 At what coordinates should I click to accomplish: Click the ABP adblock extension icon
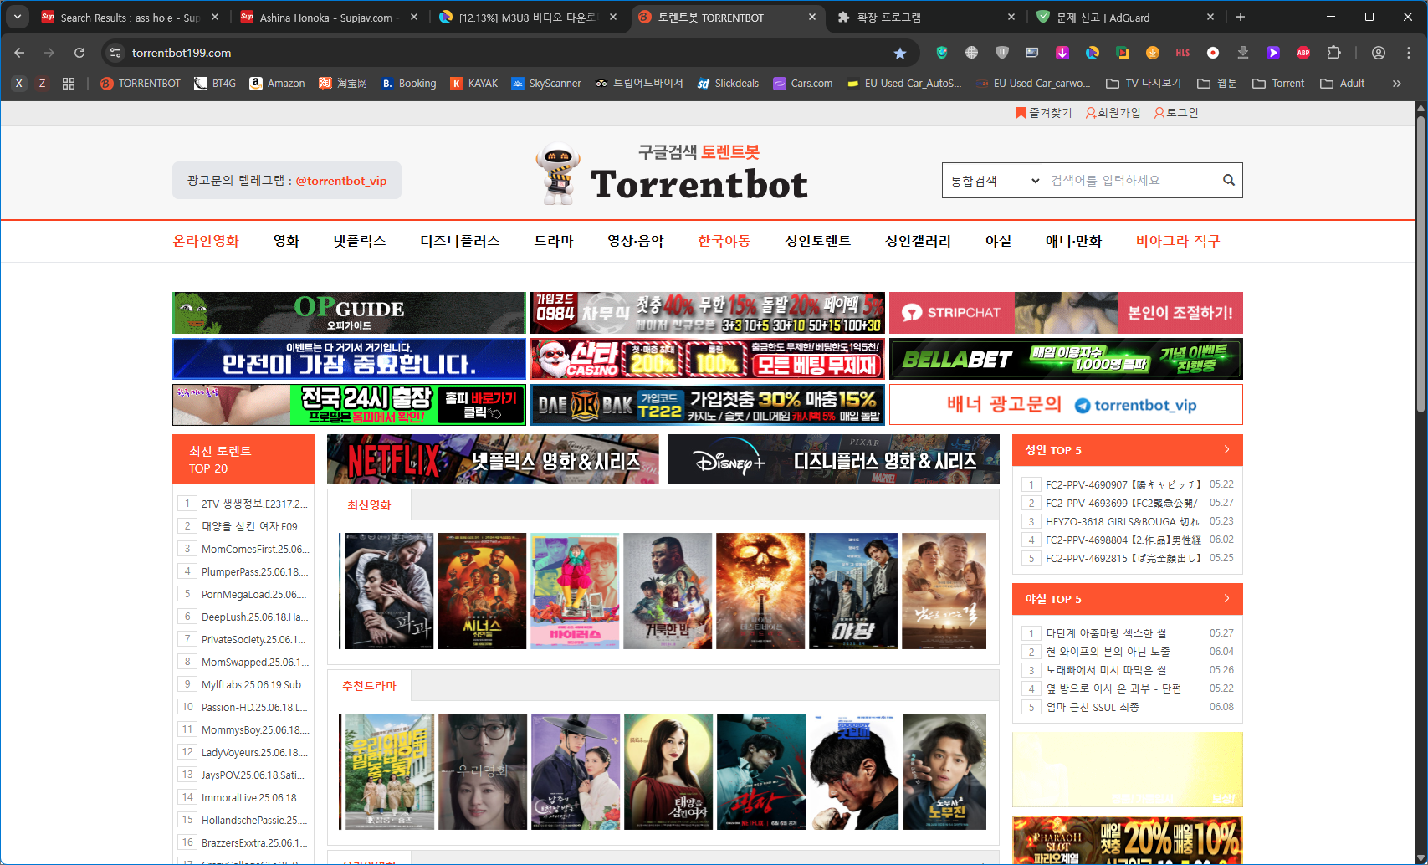click(1303, 53)
